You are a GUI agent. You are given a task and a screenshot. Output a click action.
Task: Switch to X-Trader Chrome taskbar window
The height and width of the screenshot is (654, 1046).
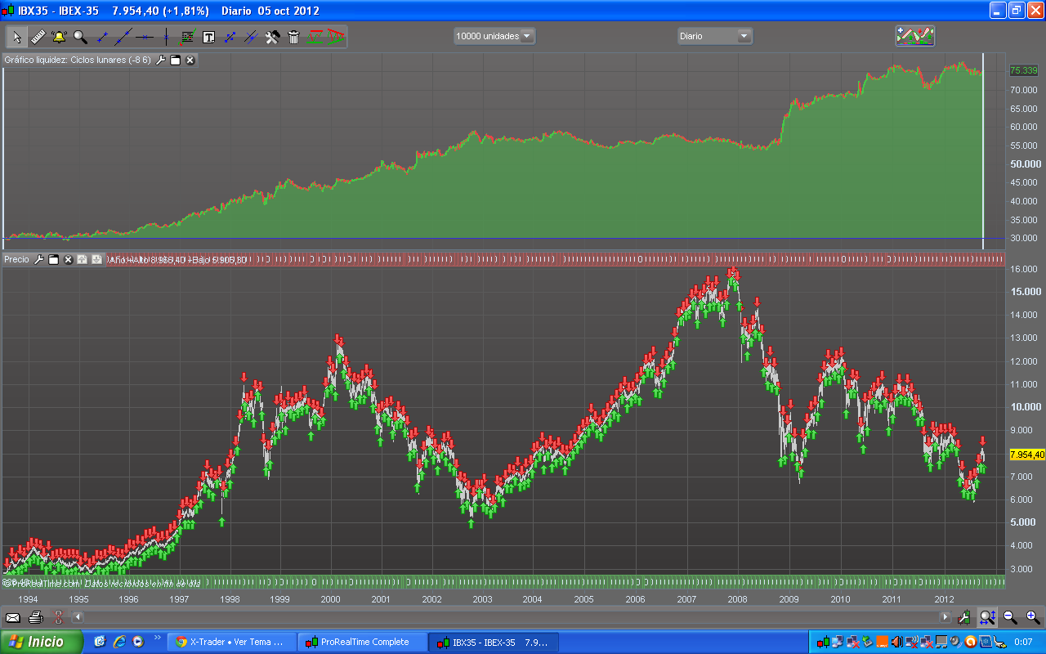231,642
